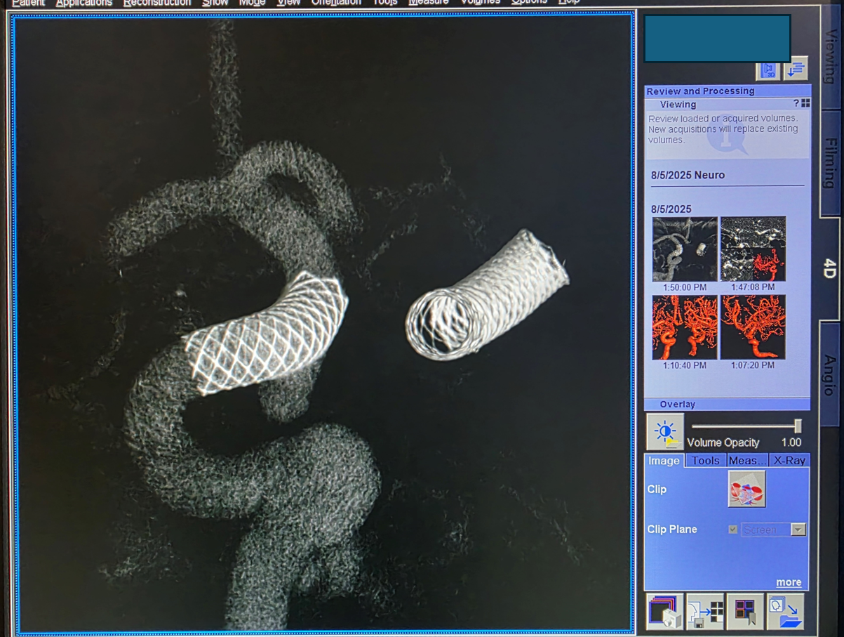Click the export to folder icon
This screenshot has height=637, width=844.
pyautogui.click(x=785, y=612)
